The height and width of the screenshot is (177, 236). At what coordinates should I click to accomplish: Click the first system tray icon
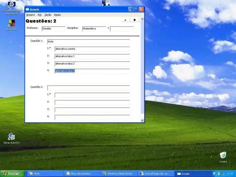[214, 174]
